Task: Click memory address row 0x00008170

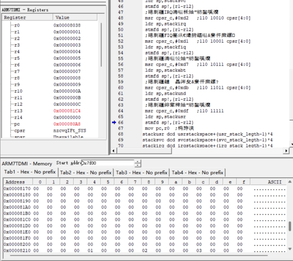Action: (17, 189)
